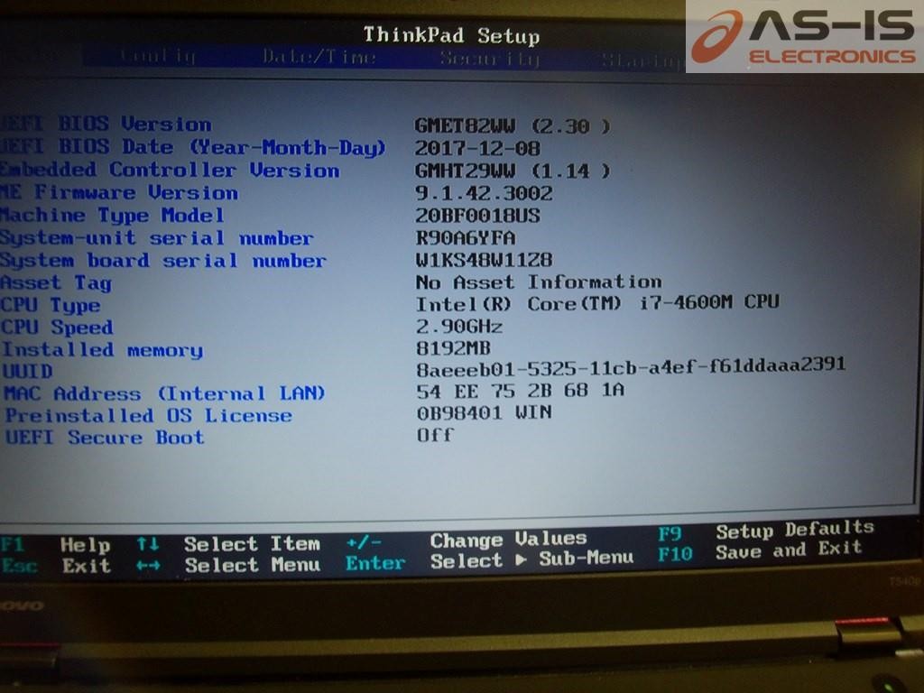
Task: Select the UUID label
Action: tap(28, 371)
